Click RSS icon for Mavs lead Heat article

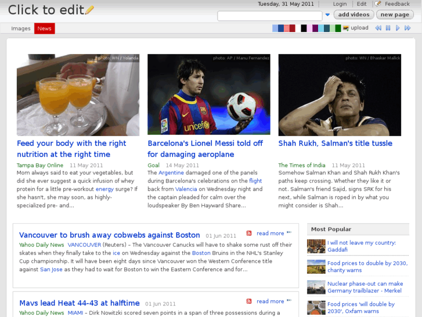[x=249, y=301]
